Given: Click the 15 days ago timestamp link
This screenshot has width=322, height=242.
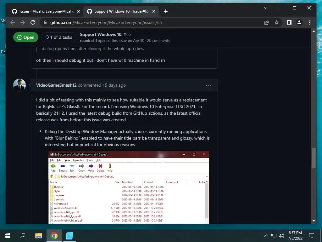Looking at the screenshot, I should click(x=114, y=85).
